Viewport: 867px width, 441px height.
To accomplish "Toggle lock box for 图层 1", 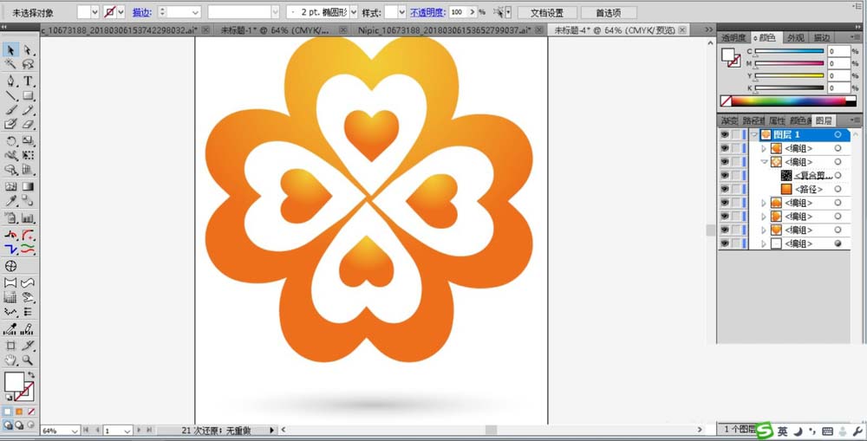I will point(736,134).
